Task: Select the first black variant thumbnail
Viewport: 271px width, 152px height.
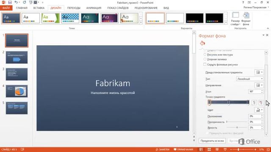Action: (194, 18)
